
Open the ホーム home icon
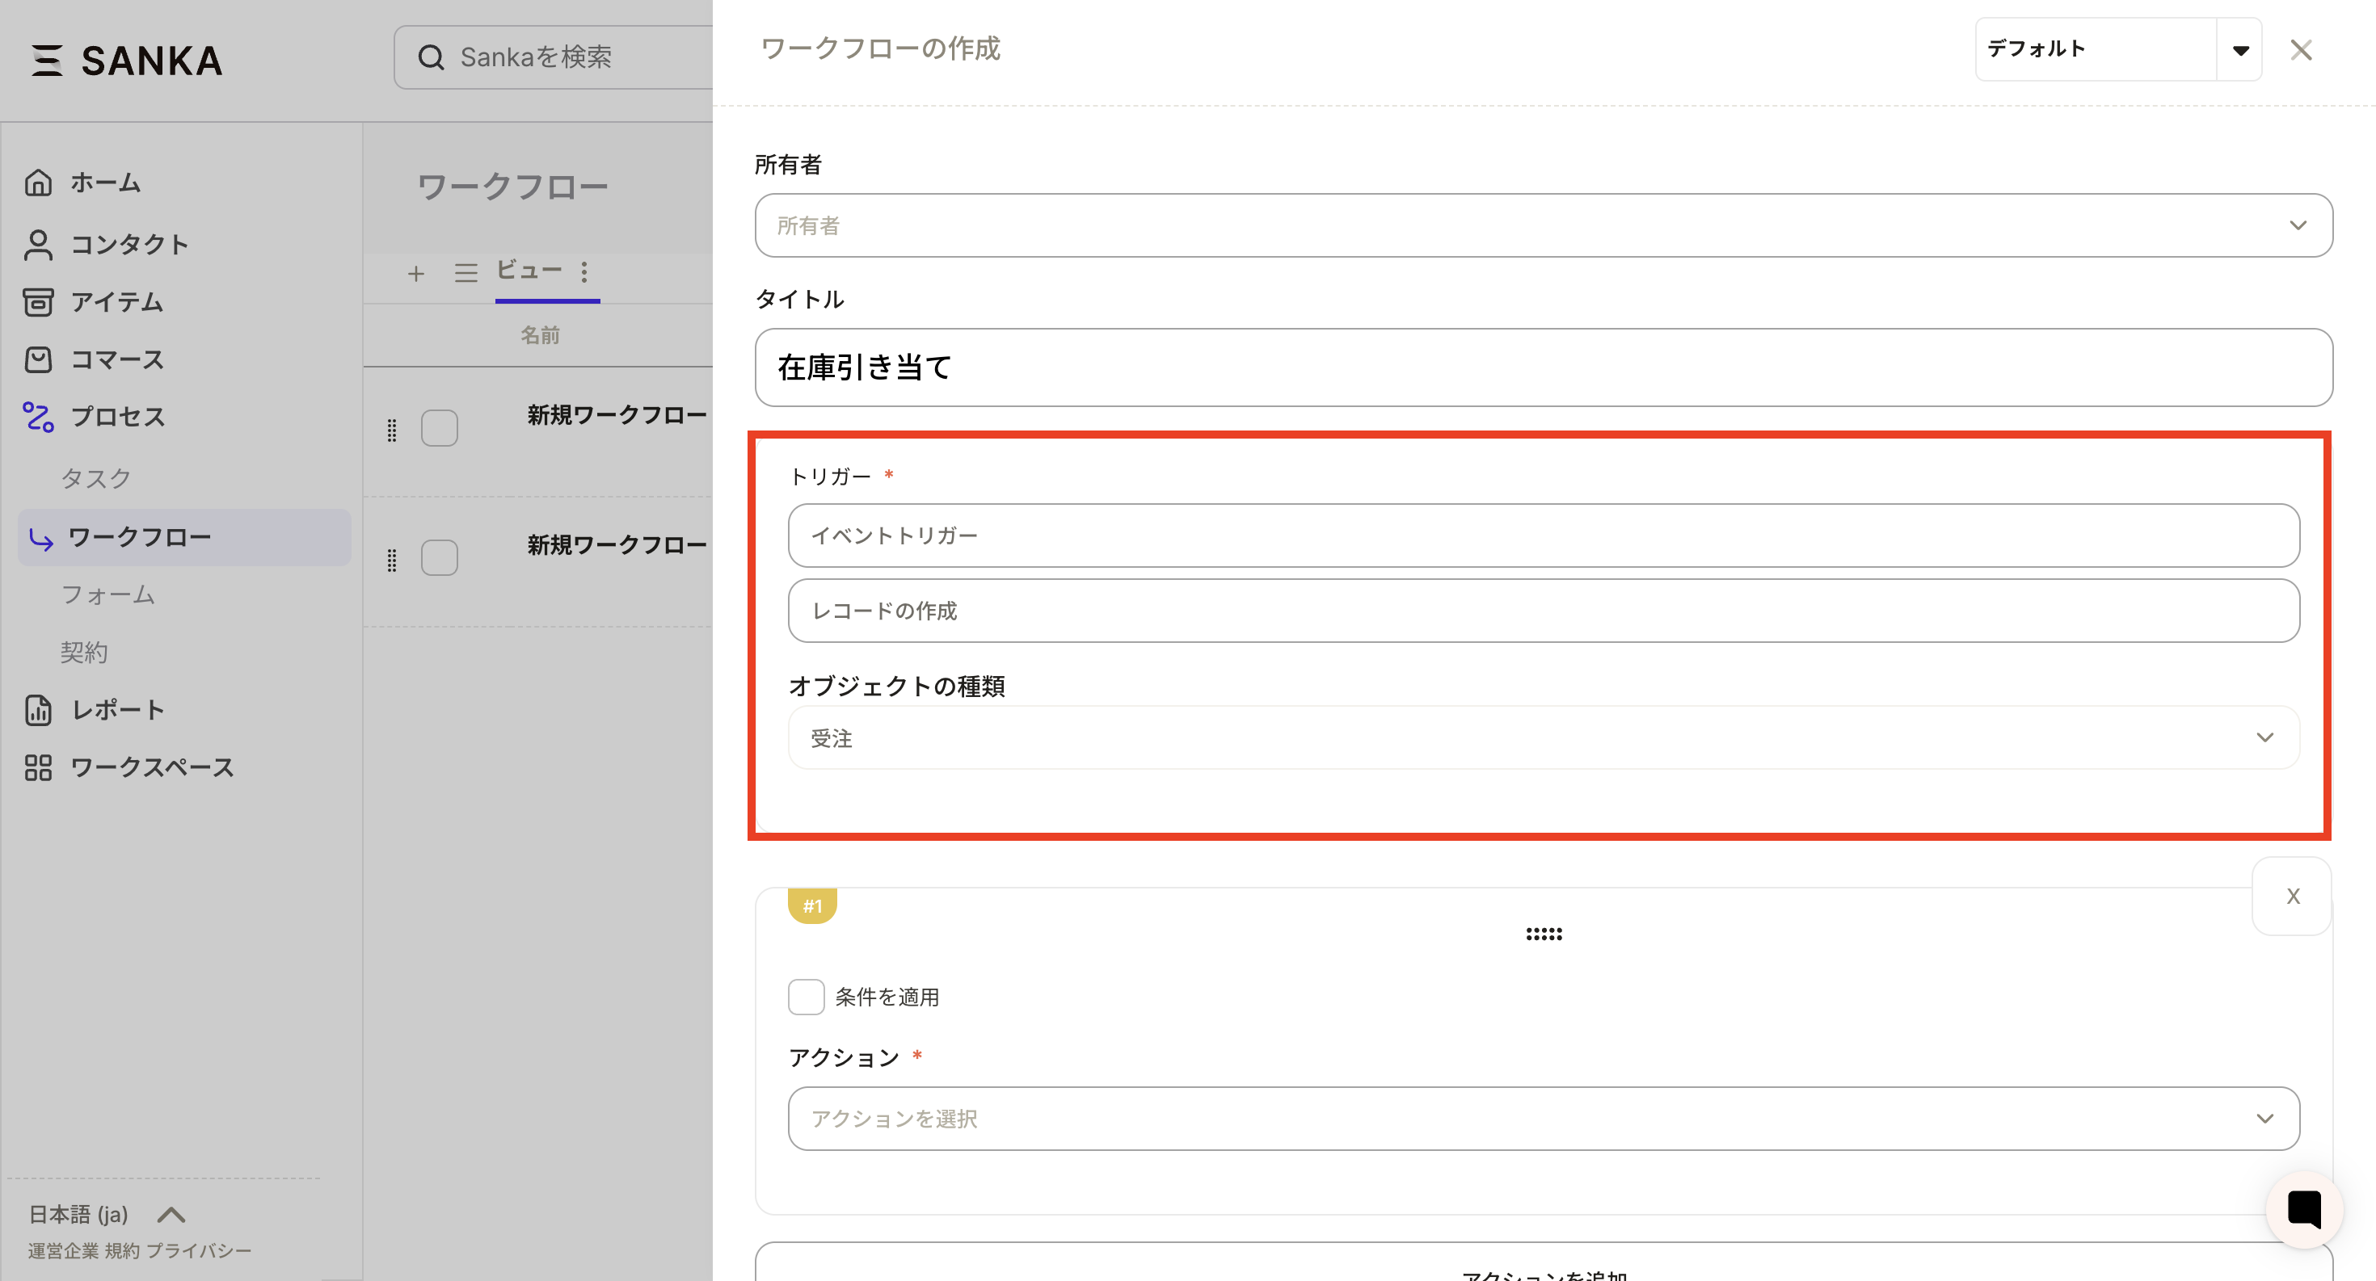point(38,183)
